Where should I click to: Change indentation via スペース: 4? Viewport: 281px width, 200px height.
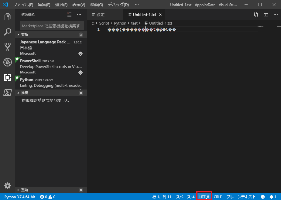coord(185,197)
